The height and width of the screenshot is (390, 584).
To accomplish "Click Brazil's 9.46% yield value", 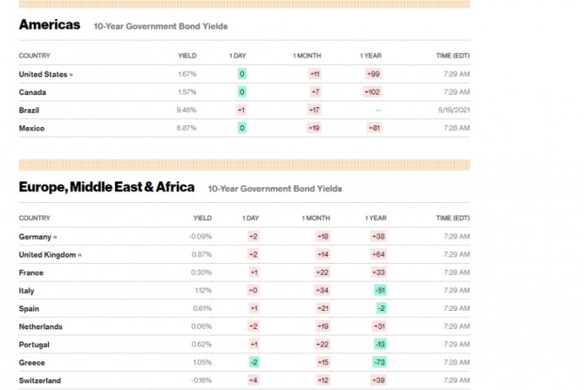I will 187,111.
